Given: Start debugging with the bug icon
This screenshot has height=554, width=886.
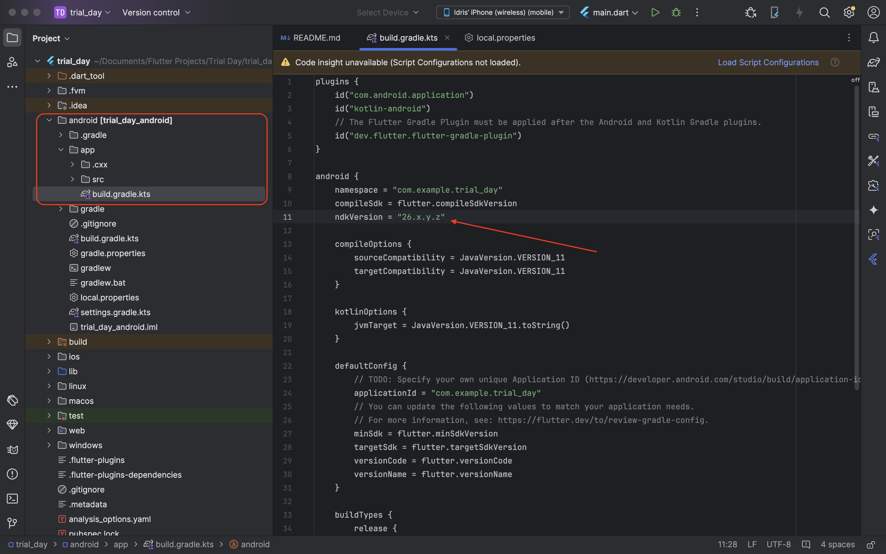Looking at the screenshot, I should click(x=676, y=12).
